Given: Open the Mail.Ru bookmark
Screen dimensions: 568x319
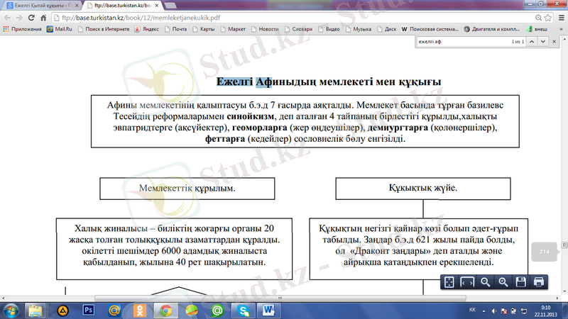Looking at the screenshot, I should click(60, 29).
